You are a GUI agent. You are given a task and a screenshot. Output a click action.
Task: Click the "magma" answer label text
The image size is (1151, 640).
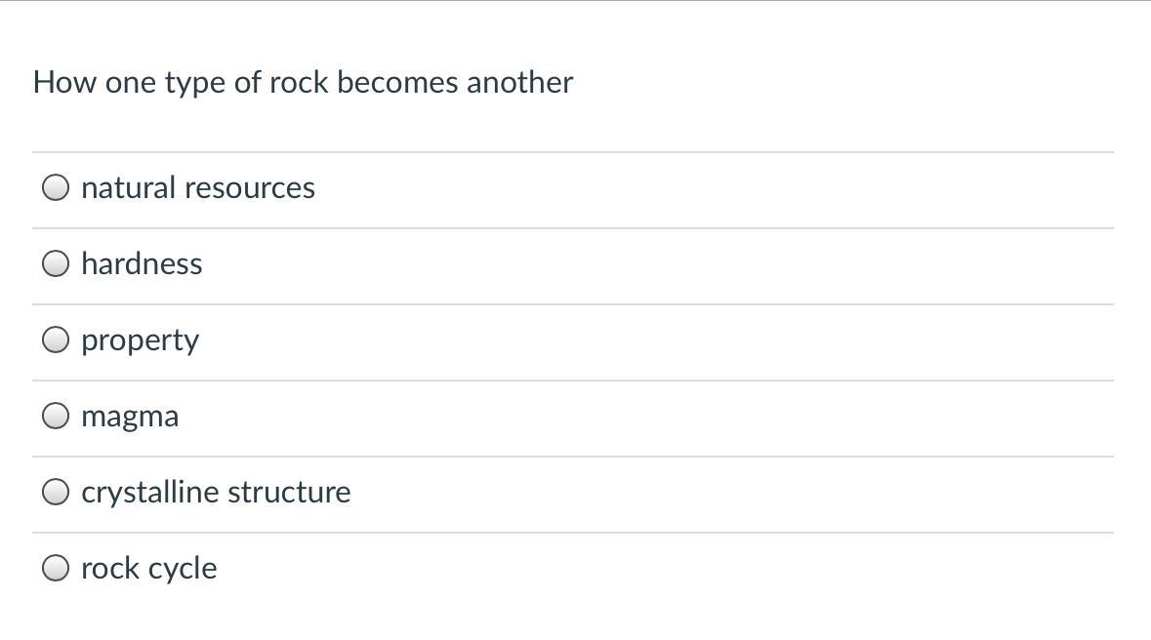[130, 416]
